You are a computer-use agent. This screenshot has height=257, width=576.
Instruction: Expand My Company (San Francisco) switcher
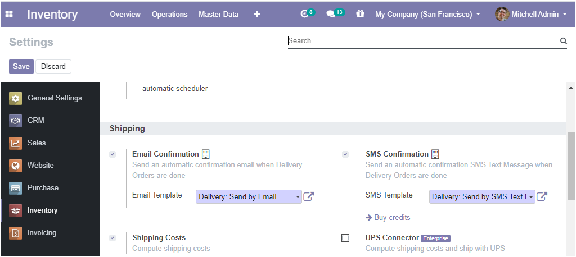(x=427, y=14)
